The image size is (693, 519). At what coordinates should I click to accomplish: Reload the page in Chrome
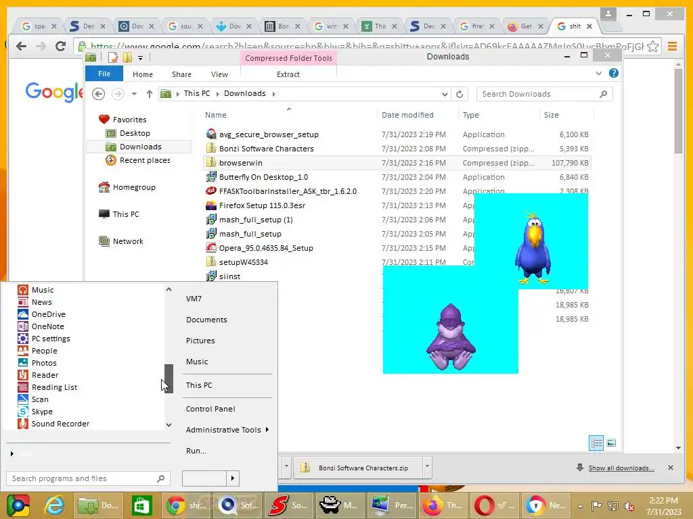click(60, 46)
